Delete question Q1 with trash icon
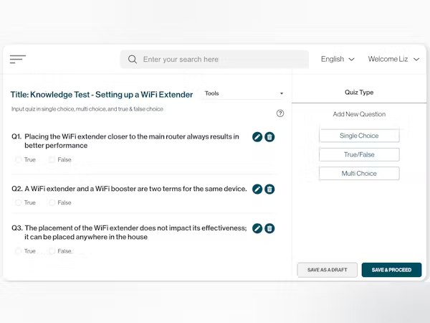The height and width of the screenshot is (323, 430). 269,137
